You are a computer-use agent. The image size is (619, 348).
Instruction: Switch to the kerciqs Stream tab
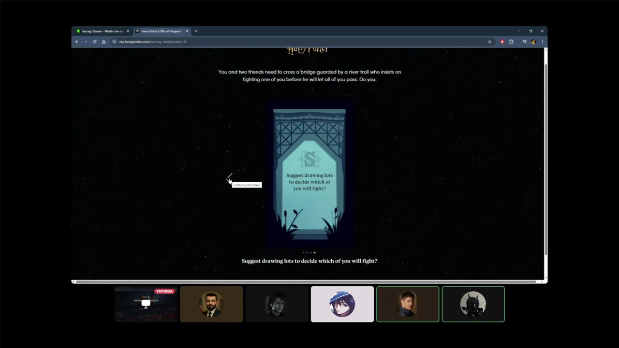(102, 31)
